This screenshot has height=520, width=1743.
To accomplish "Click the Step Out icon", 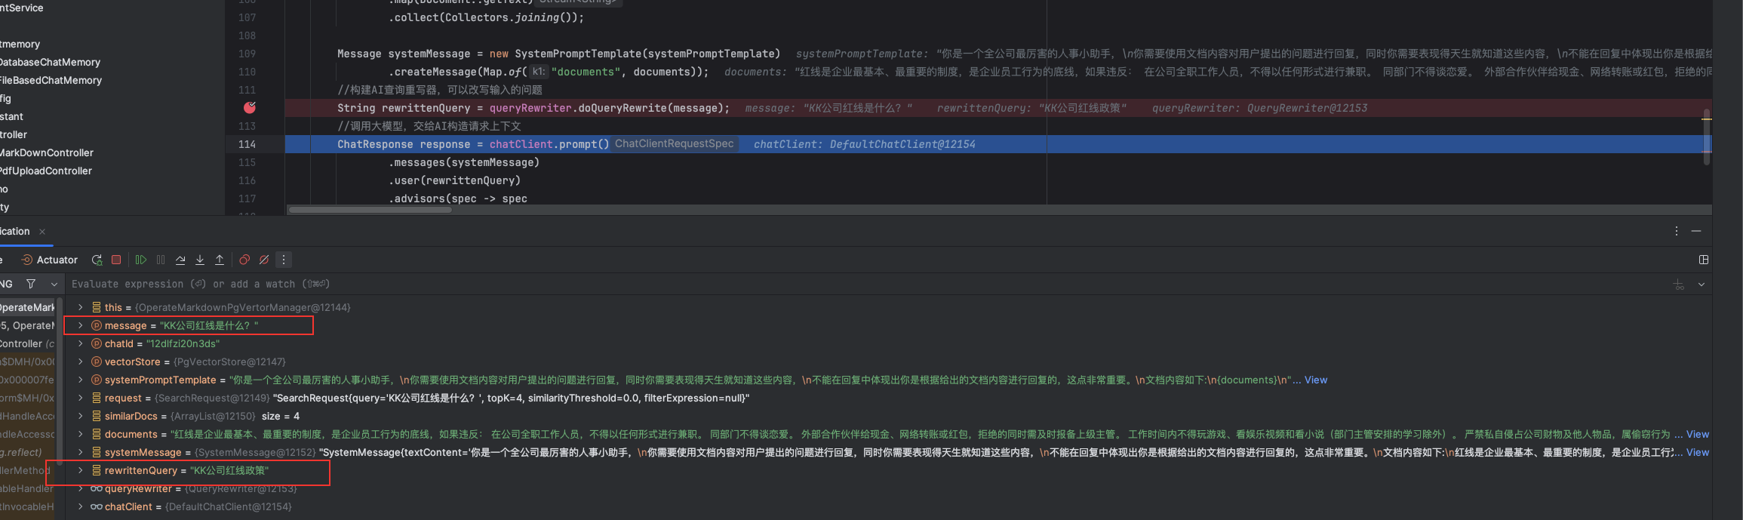I will (220, 260).
